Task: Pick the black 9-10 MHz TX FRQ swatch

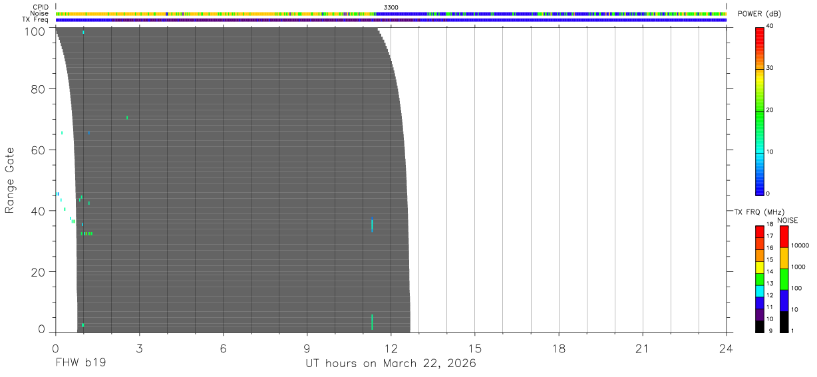Action: pyautogui.click(x=759, y=327)
